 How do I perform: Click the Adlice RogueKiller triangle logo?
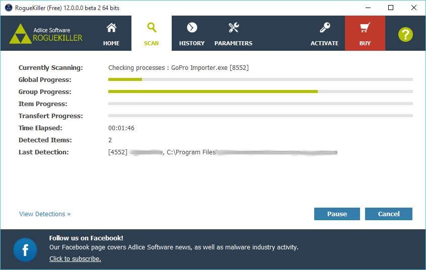(20, 34)
